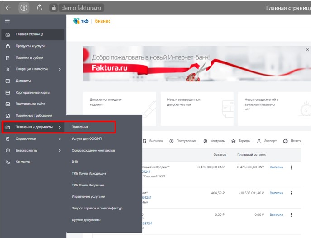Open Запрос справок и счетов-фактур
This screenshot has height=238, width=311.
(97, 208)
